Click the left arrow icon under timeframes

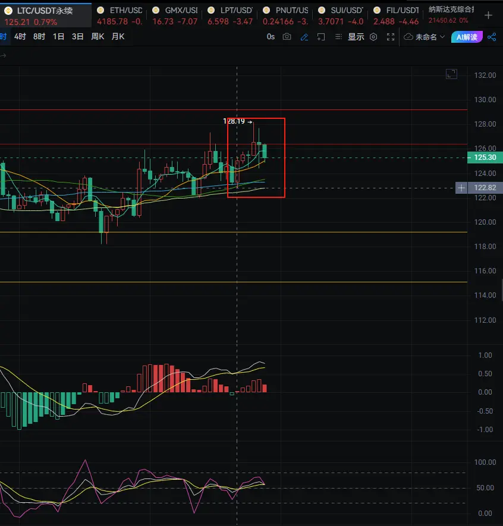[3, 56]
